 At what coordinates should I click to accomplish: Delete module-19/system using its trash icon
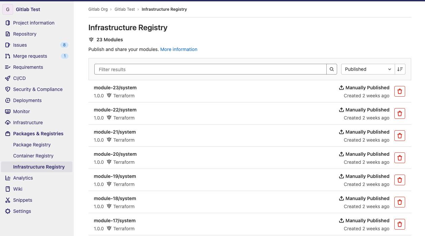[399, 180]
